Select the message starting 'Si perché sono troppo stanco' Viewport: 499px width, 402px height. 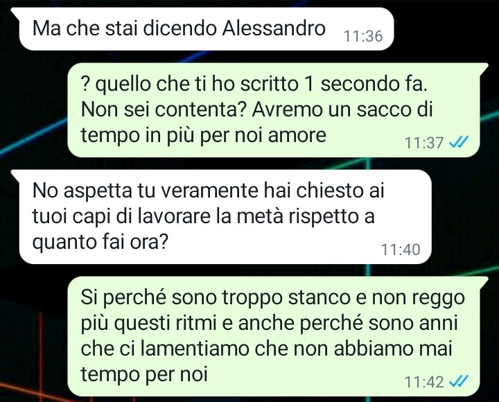(274, 336)
